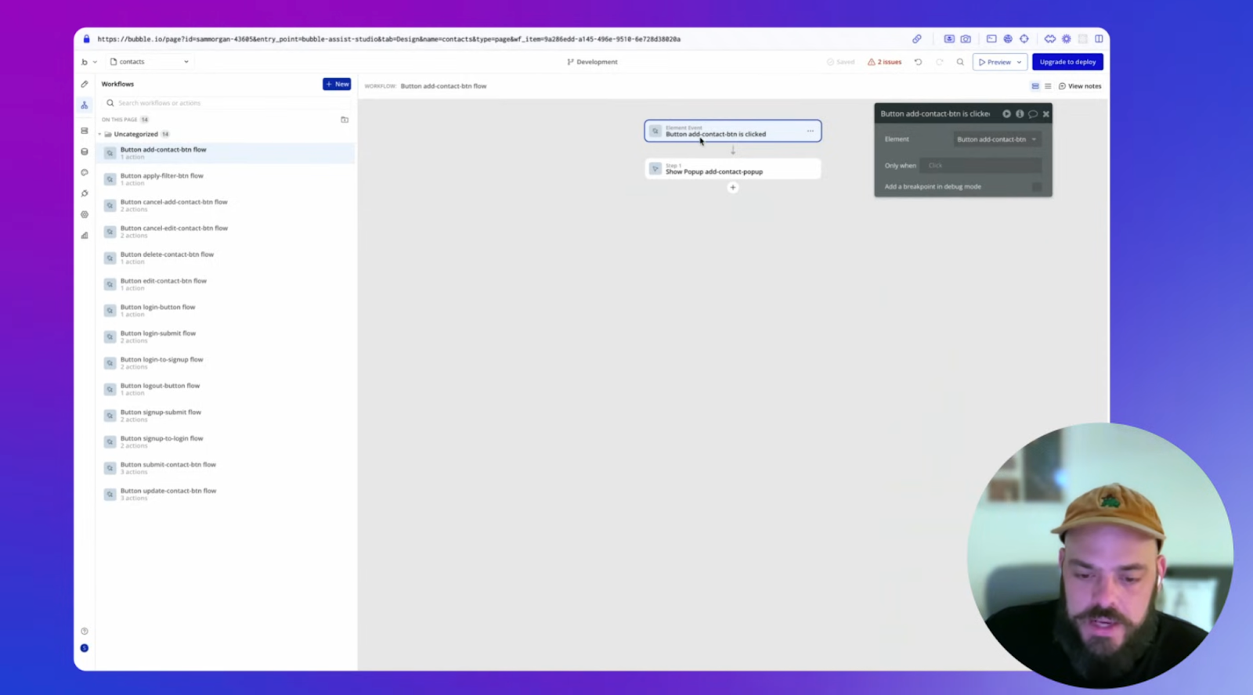The image size is (1253, 695).
Task: Open the Element dropdown Button add-contact-btn
Action: tap(996, 139)
